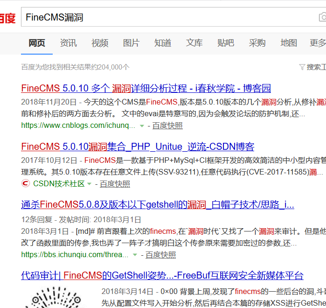
Task: Expand dropdown arrow after CSDN技术社区
Action: [90, 184]
